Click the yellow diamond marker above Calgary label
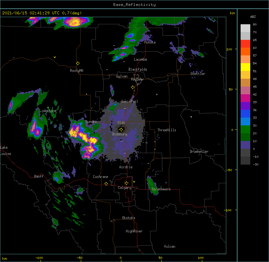269x262 pixels. pos(126,183)
